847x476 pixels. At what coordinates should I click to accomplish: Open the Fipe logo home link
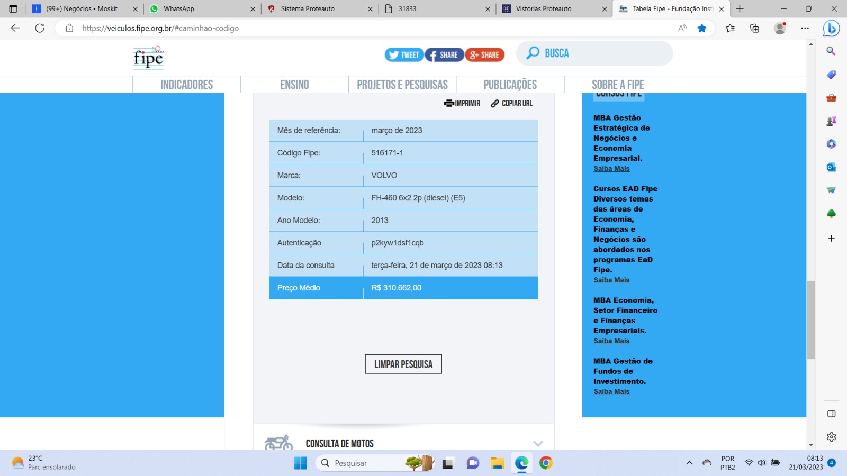[x=148, y=58]
